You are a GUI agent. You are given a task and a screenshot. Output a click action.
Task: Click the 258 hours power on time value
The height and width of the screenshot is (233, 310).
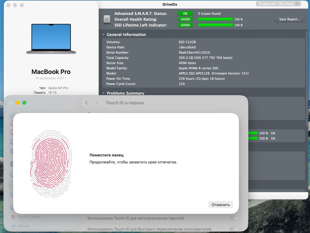click(x=202, y=79)
